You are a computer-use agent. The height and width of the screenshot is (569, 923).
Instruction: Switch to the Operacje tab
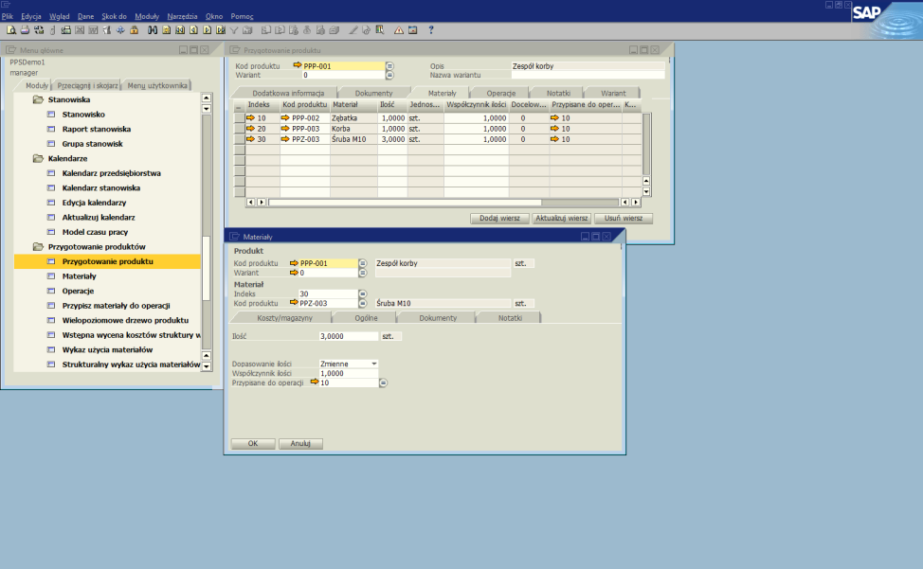pos(500,93)
